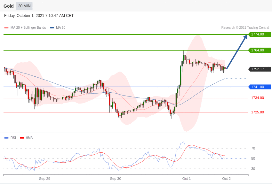
Task: Click the Gold chart title
Action: (9, 6)
